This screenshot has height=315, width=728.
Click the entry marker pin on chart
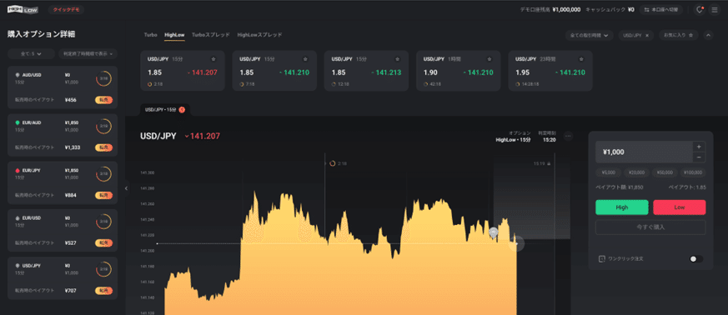click(x=493, y=233)
